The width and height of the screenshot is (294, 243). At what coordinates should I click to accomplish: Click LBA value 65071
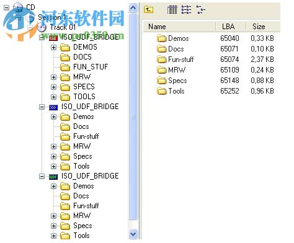point(229,49)
